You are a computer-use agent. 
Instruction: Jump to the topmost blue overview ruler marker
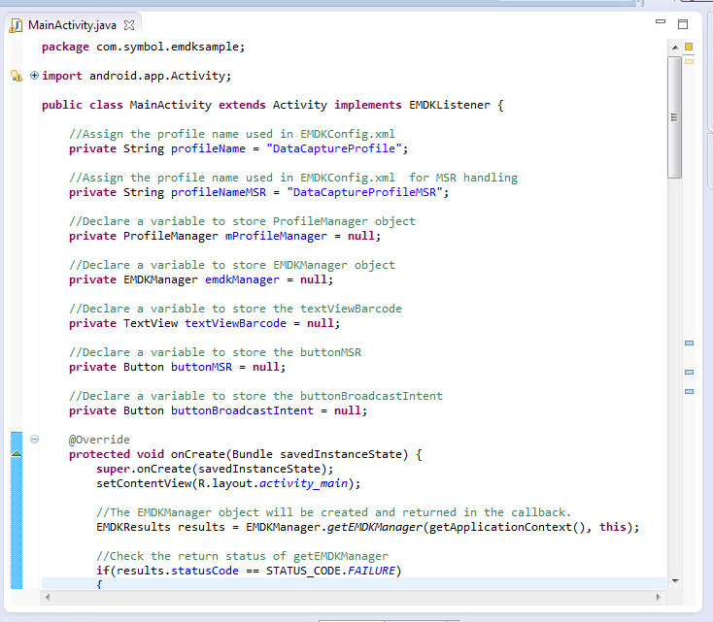pos(689,344)
